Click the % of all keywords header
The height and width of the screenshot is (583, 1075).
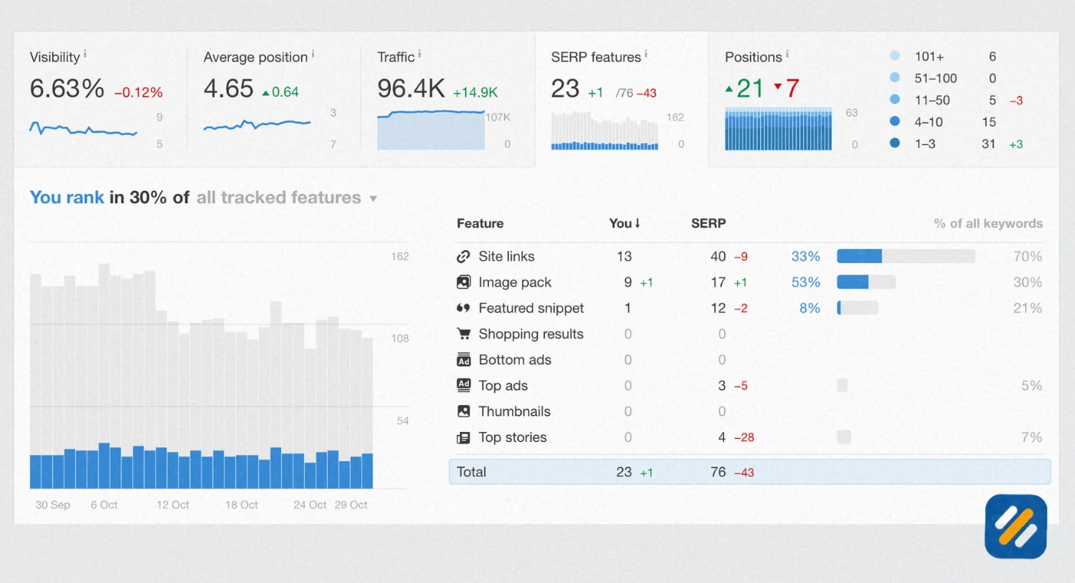click(x=988, y=223)
